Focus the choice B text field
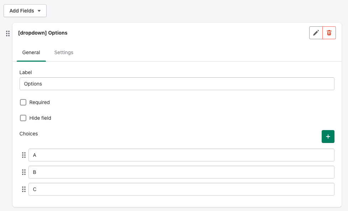Screen dimensions: 348x211 click(x=181, y=172)
